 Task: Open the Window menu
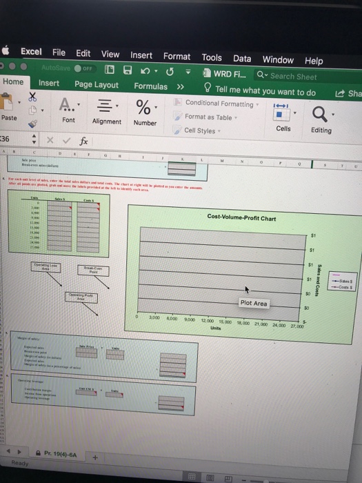pos(278,60)
